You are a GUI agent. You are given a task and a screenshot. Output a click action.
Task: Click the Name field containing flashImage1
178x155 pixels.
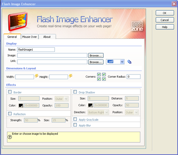pyautogui.click(x=36, y=50)
